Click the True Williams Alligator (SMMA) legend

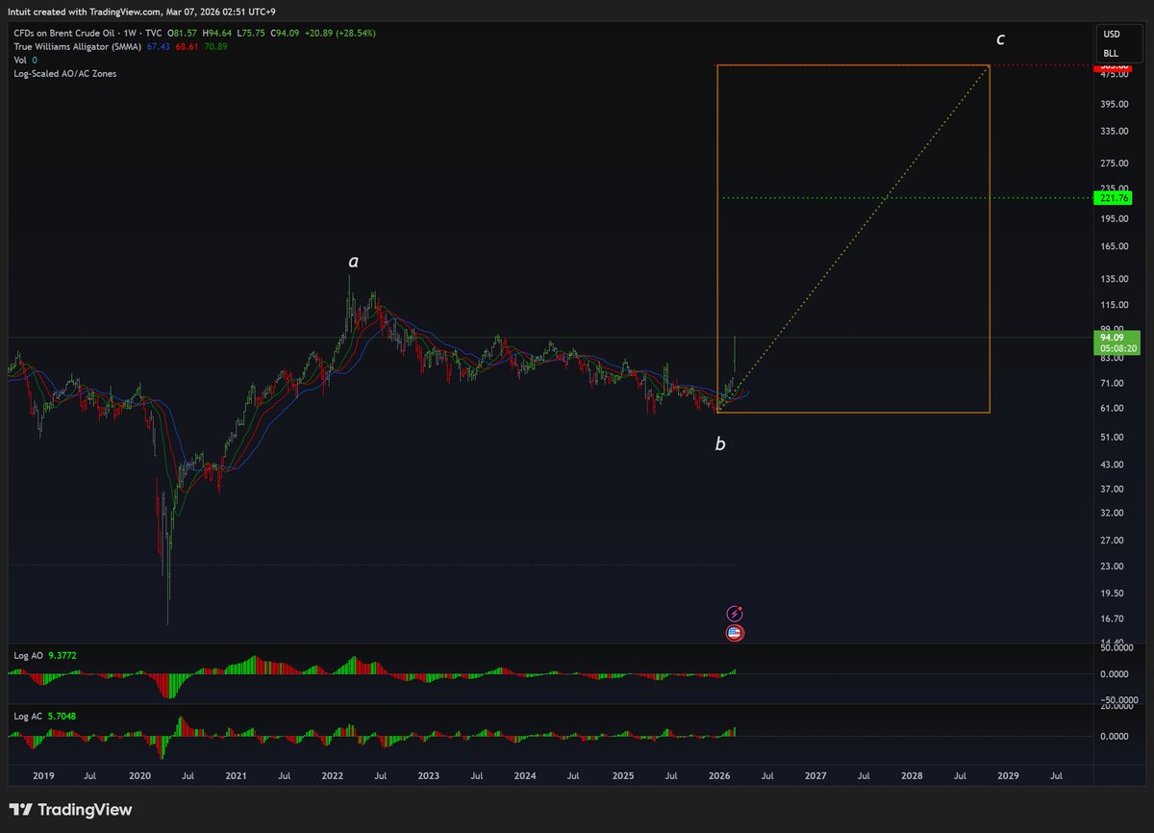coord(77,46)
